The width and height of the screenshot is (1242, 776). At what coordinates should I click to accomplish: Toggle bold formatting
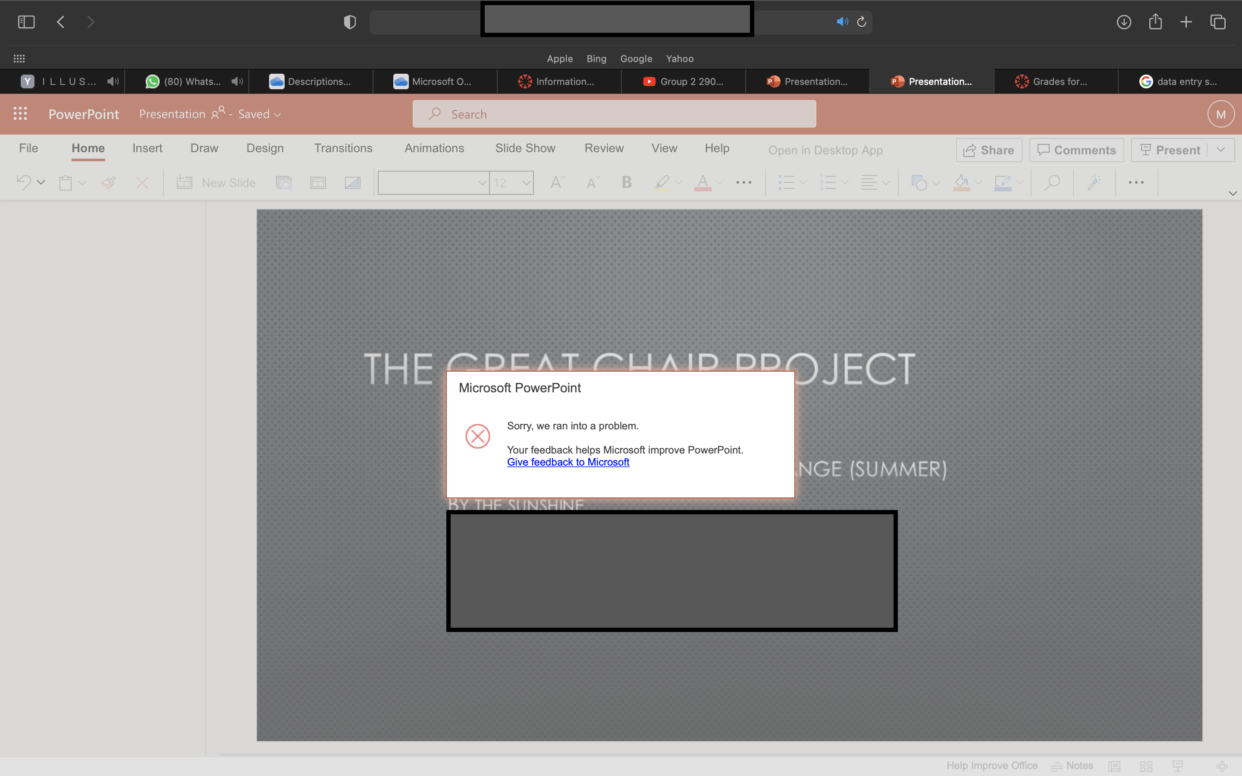(x=626, y=182)
